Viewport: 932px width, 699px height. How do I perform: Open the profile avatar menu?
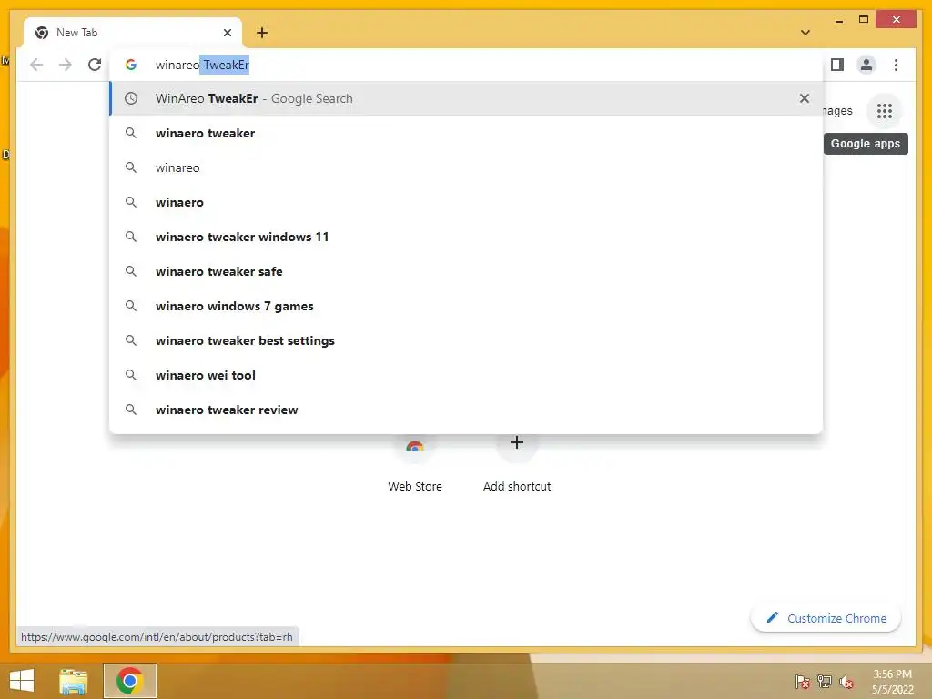pos(866,65)
